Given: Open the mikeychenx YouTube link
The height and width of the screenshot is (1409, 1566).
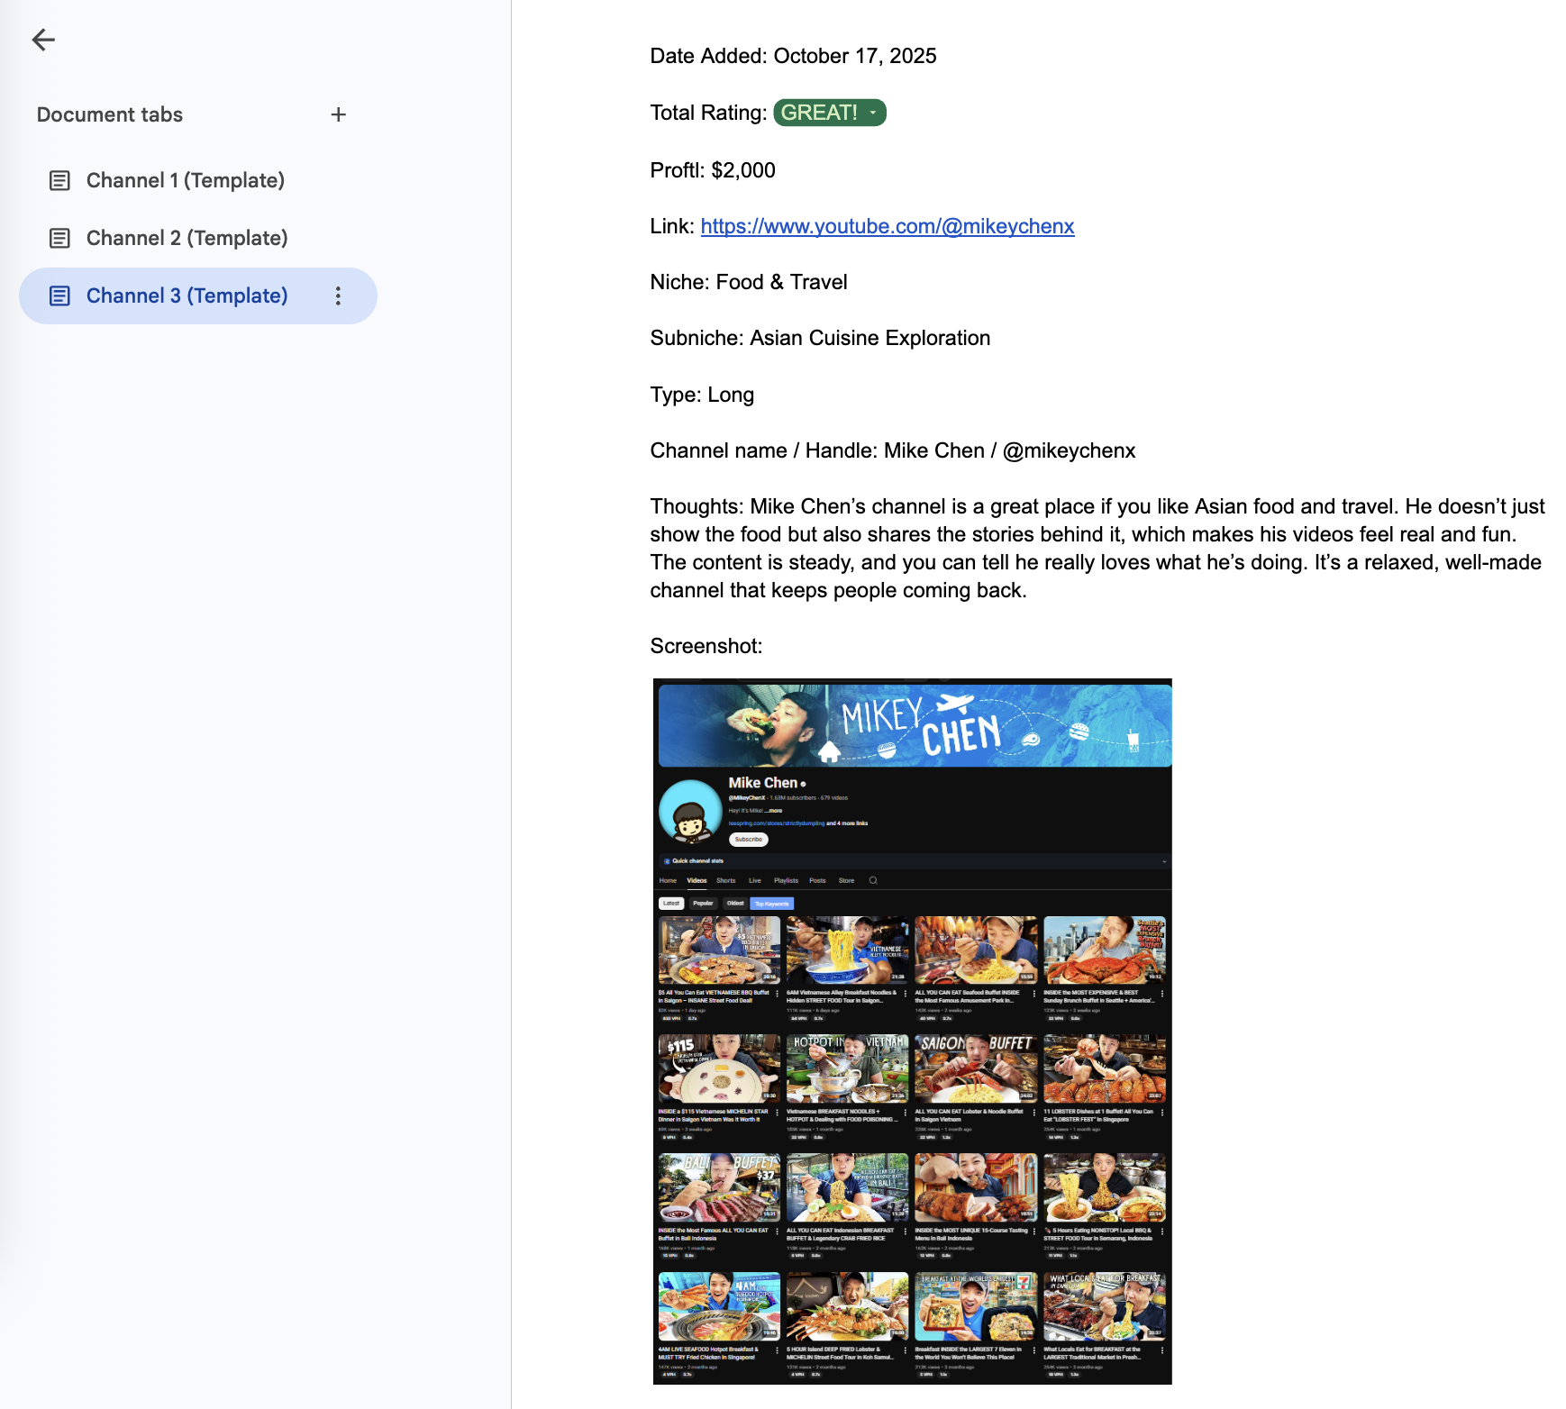Looking at the screenshot, I should (888, 226).
